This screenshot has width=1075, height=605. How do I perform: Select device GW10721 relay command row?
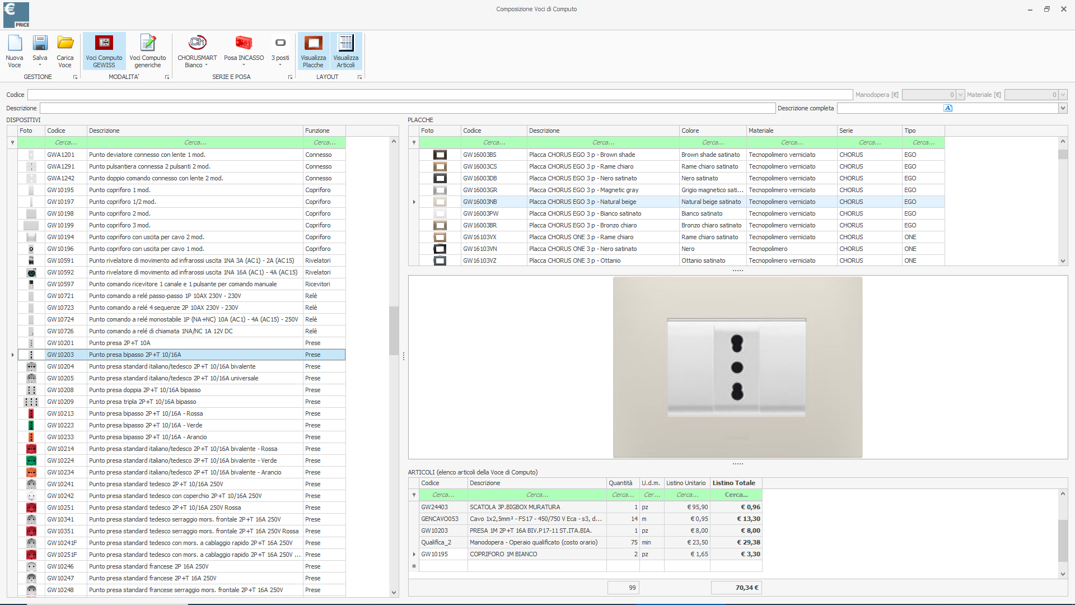(181, 296)
